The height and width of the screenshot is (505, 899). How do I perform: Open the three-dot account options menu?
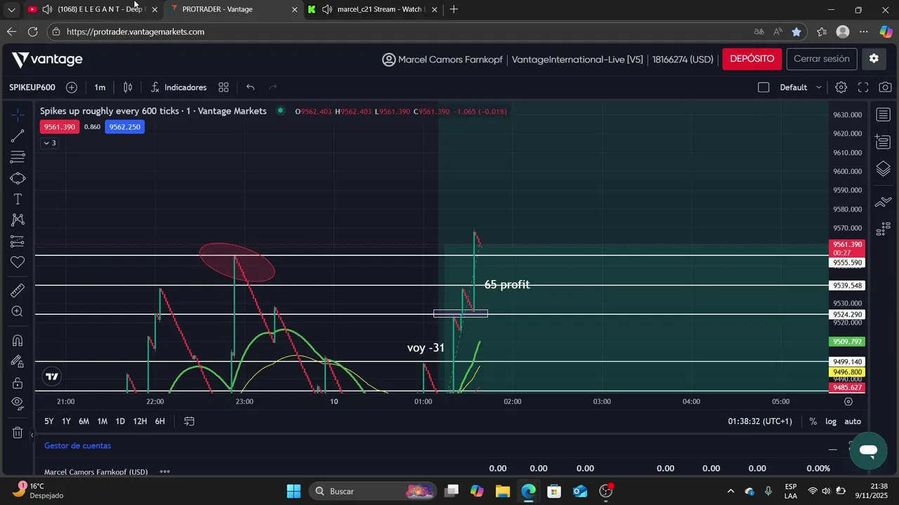pyautogui.click(x=165, y=472)
